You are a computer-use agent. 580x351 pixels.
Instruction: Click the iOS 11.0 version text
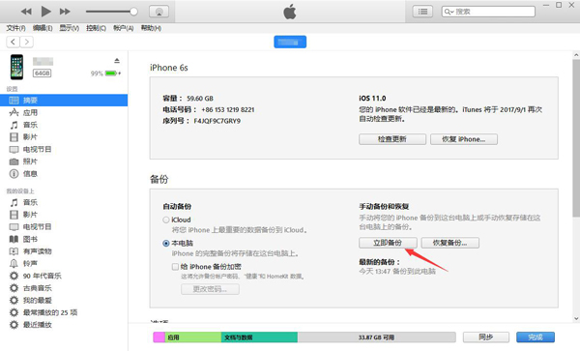coord(372,99)
